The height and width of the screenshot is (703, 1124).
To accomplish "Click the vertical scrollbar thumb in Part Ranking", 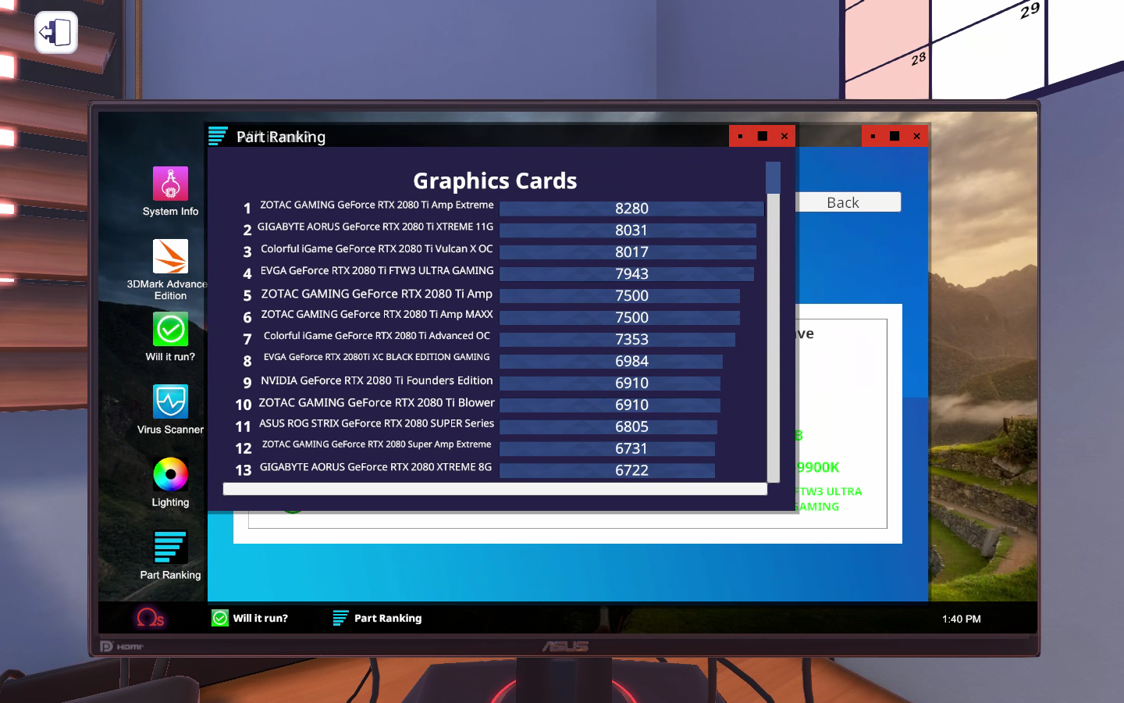I will (774, 178).
